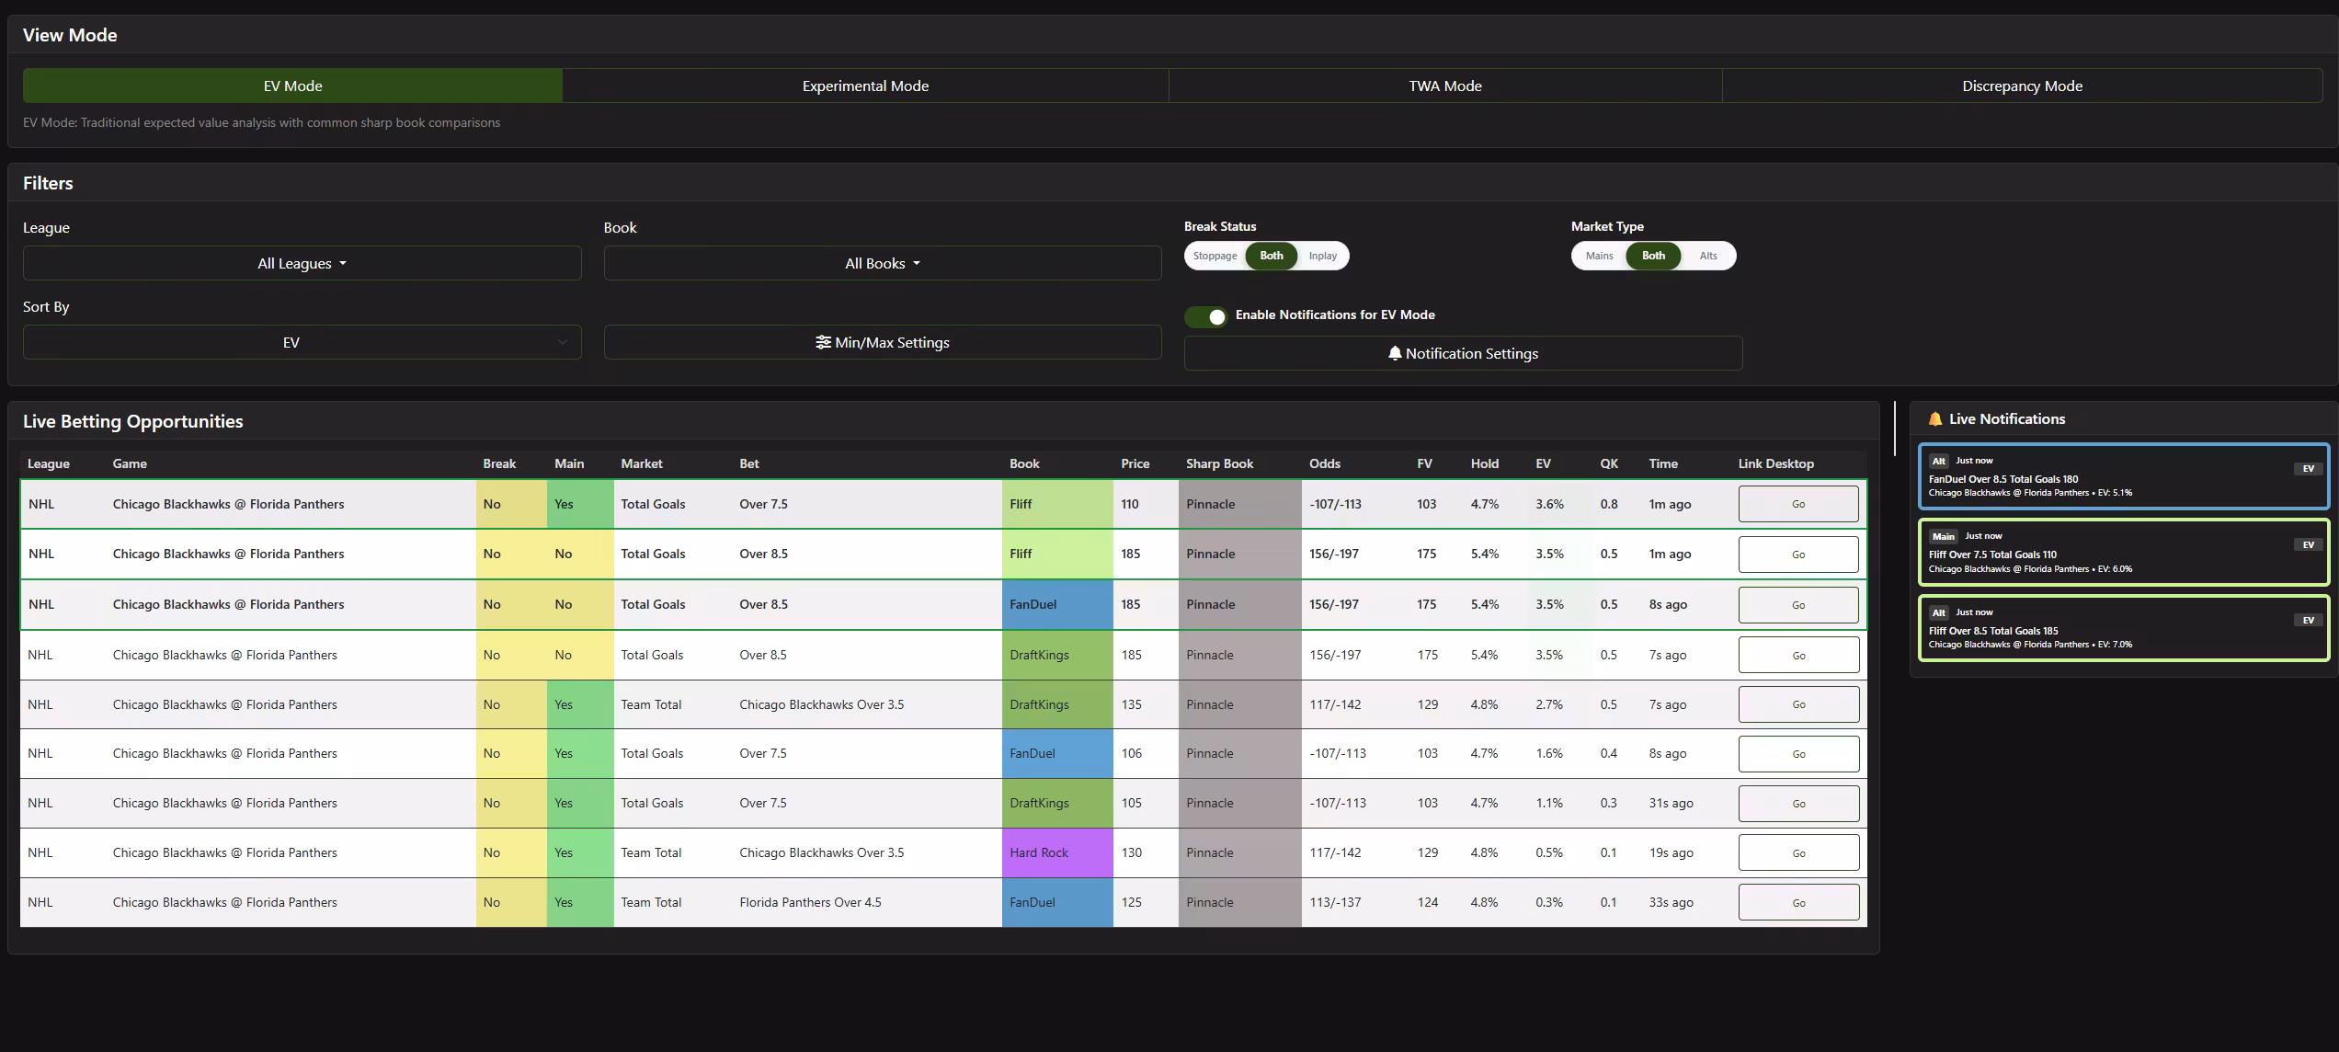
Task: Click the Alt badge on FanDuel notification
Action: pyautogui.click(x=1938, y=461)
